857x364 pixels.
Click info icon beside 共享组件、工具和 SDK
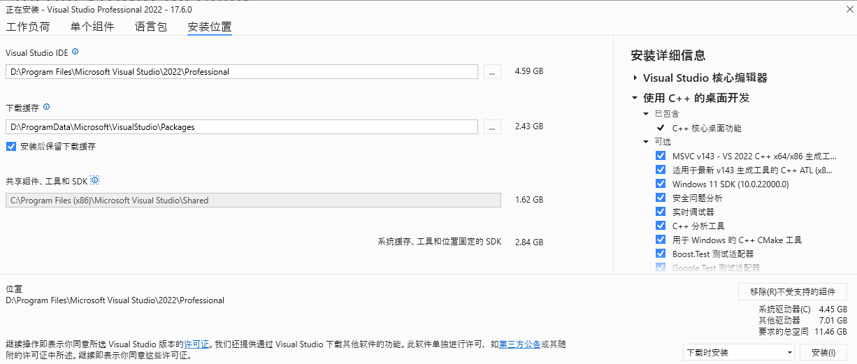(x=95, y=180)
